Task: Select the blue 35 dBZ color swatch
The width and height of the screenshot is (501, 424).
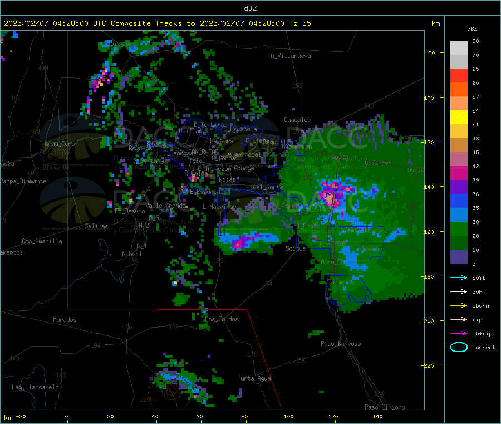Action: coord(459,201)
